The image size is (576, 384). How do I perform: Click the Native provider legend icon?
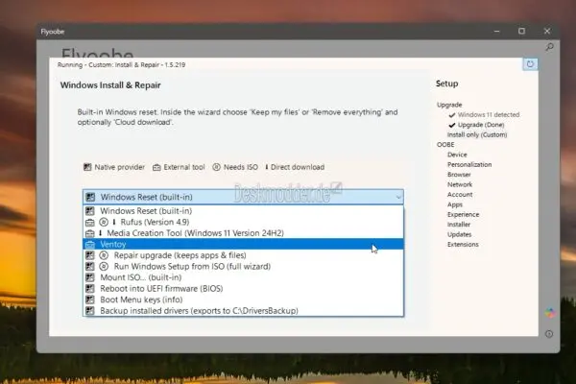pyautogui.click(x=87, y=167)
